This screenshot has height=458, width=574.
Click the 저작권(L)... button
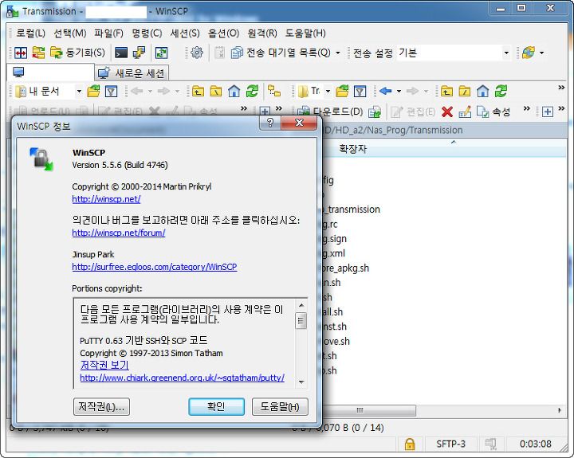coord(101,407)
